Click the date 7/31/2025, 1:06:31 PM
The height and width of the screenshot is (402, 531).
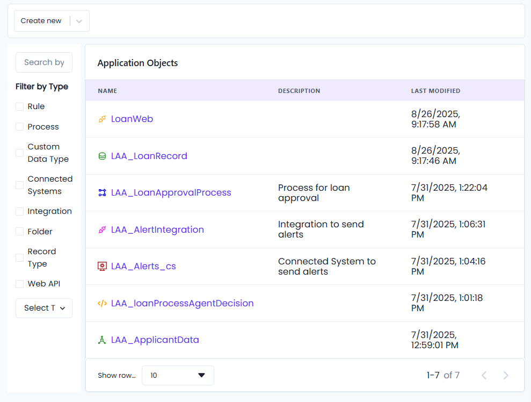click(x=448, y=229)
